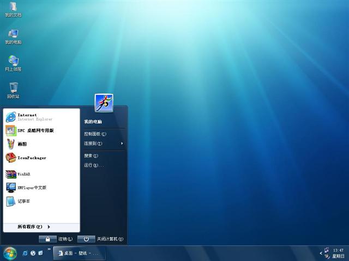Open 搜索 search from start menu
The image size is (349, 261).
coord(104,156)
